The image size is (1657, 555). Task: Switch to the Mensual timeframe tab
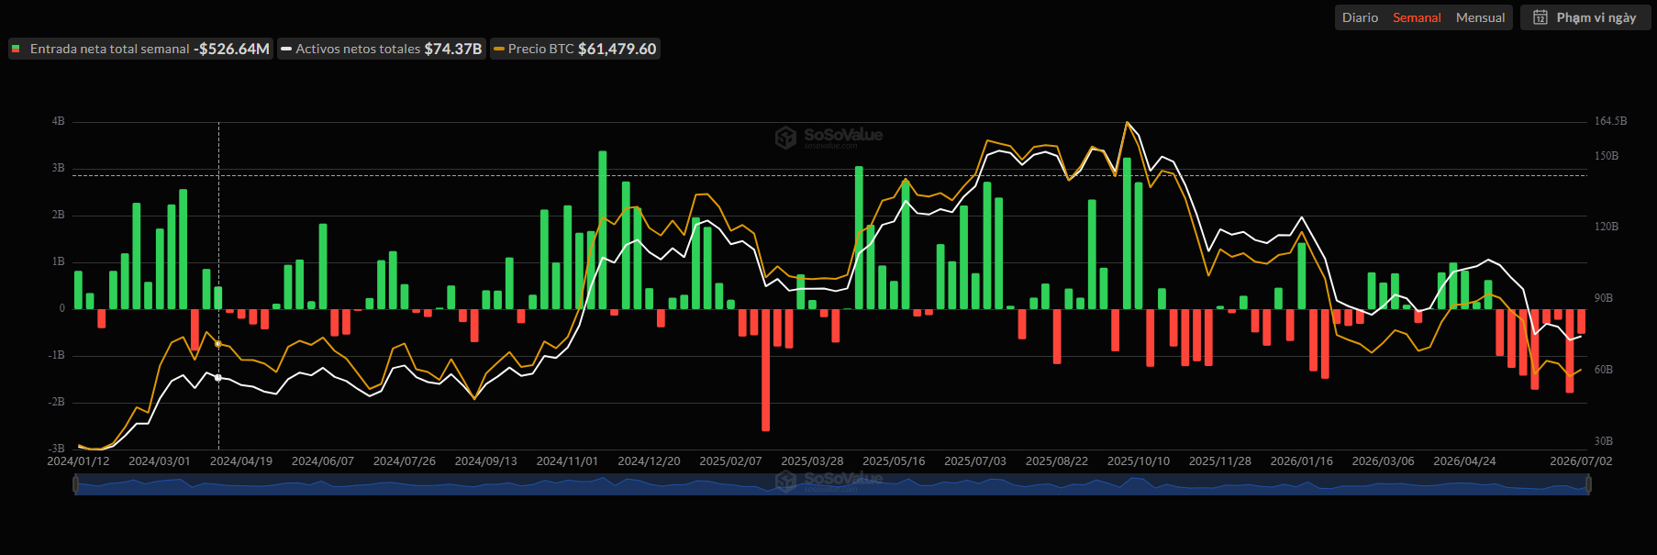click(x=1480, y=17)
